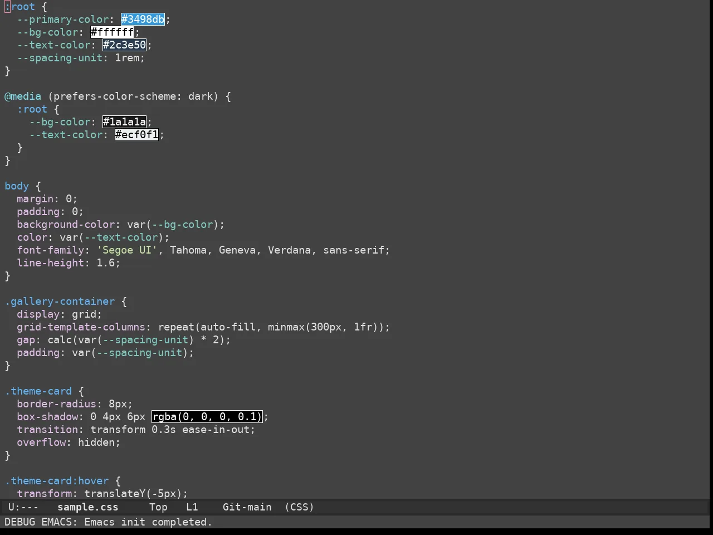Click the '.gallery-container' selector
Screen dimensions: 713x535
[60, 301]
